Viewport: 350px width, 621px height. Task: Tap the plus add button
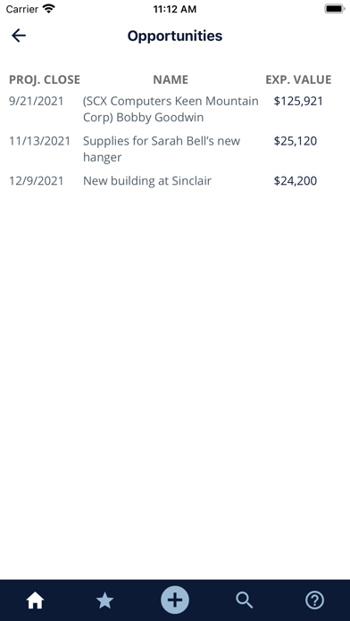(175, 600)
